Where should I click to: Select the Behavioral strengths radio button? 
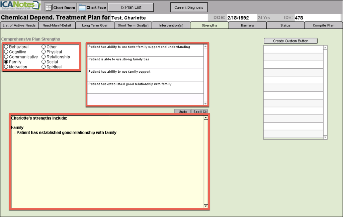(x=6, y=47)
